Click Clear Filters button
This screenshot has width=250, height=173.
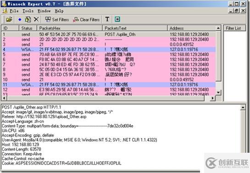coord(86,19)
